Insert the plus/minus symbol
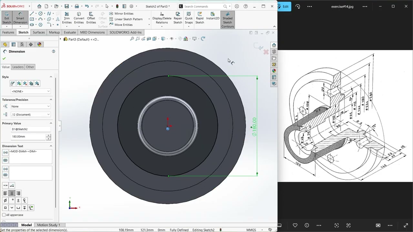 18,200
